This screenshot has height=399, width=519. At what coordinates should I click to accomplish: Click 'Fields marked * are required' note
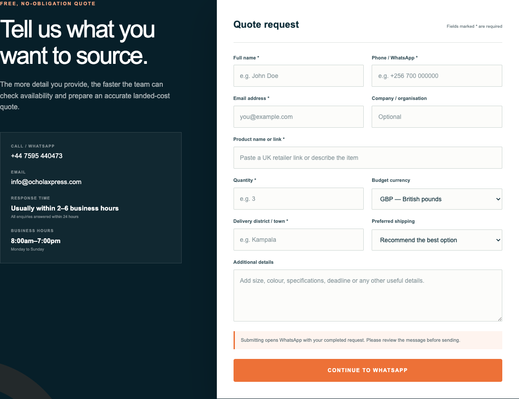tap(474, 26)
